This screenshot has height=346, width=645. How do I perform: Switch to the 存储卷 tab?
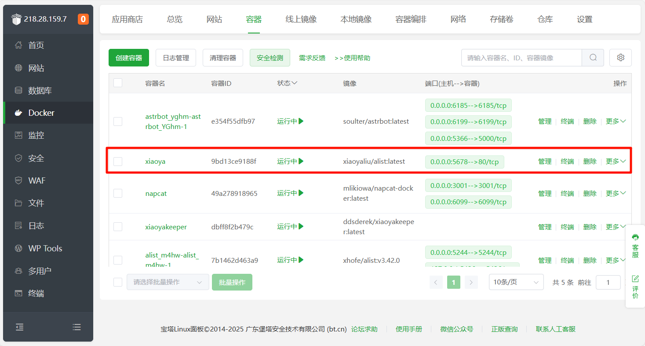502,19
